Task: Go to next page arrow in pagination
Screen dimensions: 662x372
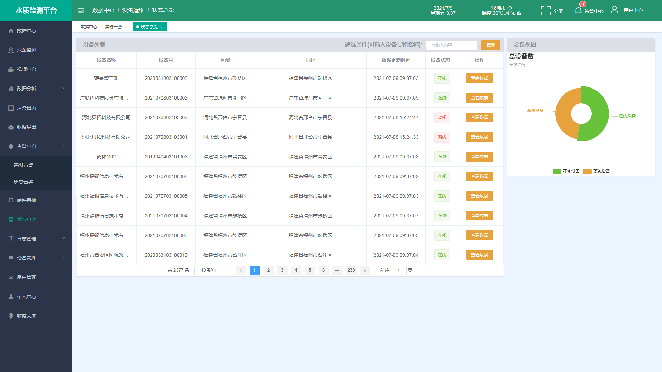Action: 365,270
